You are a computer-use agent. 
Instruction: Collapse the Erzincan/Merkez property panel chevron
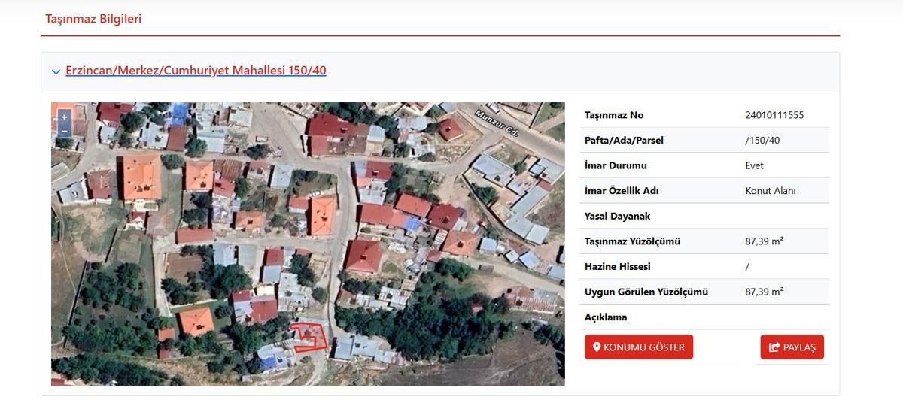(56, 71)
